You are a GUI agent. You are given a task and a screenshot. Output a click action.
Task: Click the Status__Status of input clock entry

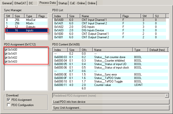pos(110,68)
